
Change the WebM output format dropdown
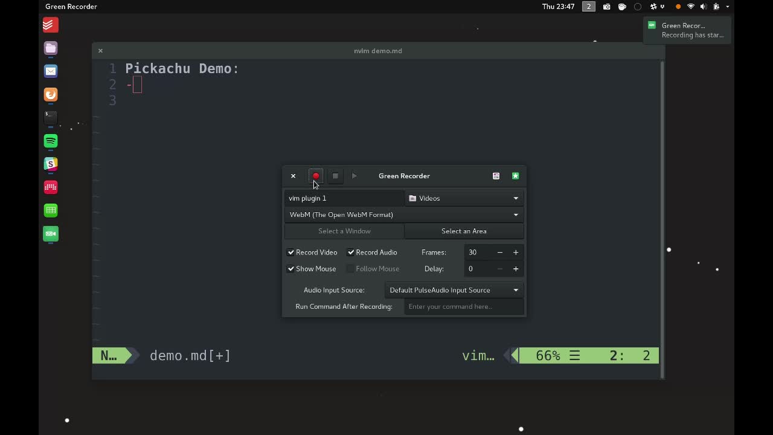pos(403,214)
